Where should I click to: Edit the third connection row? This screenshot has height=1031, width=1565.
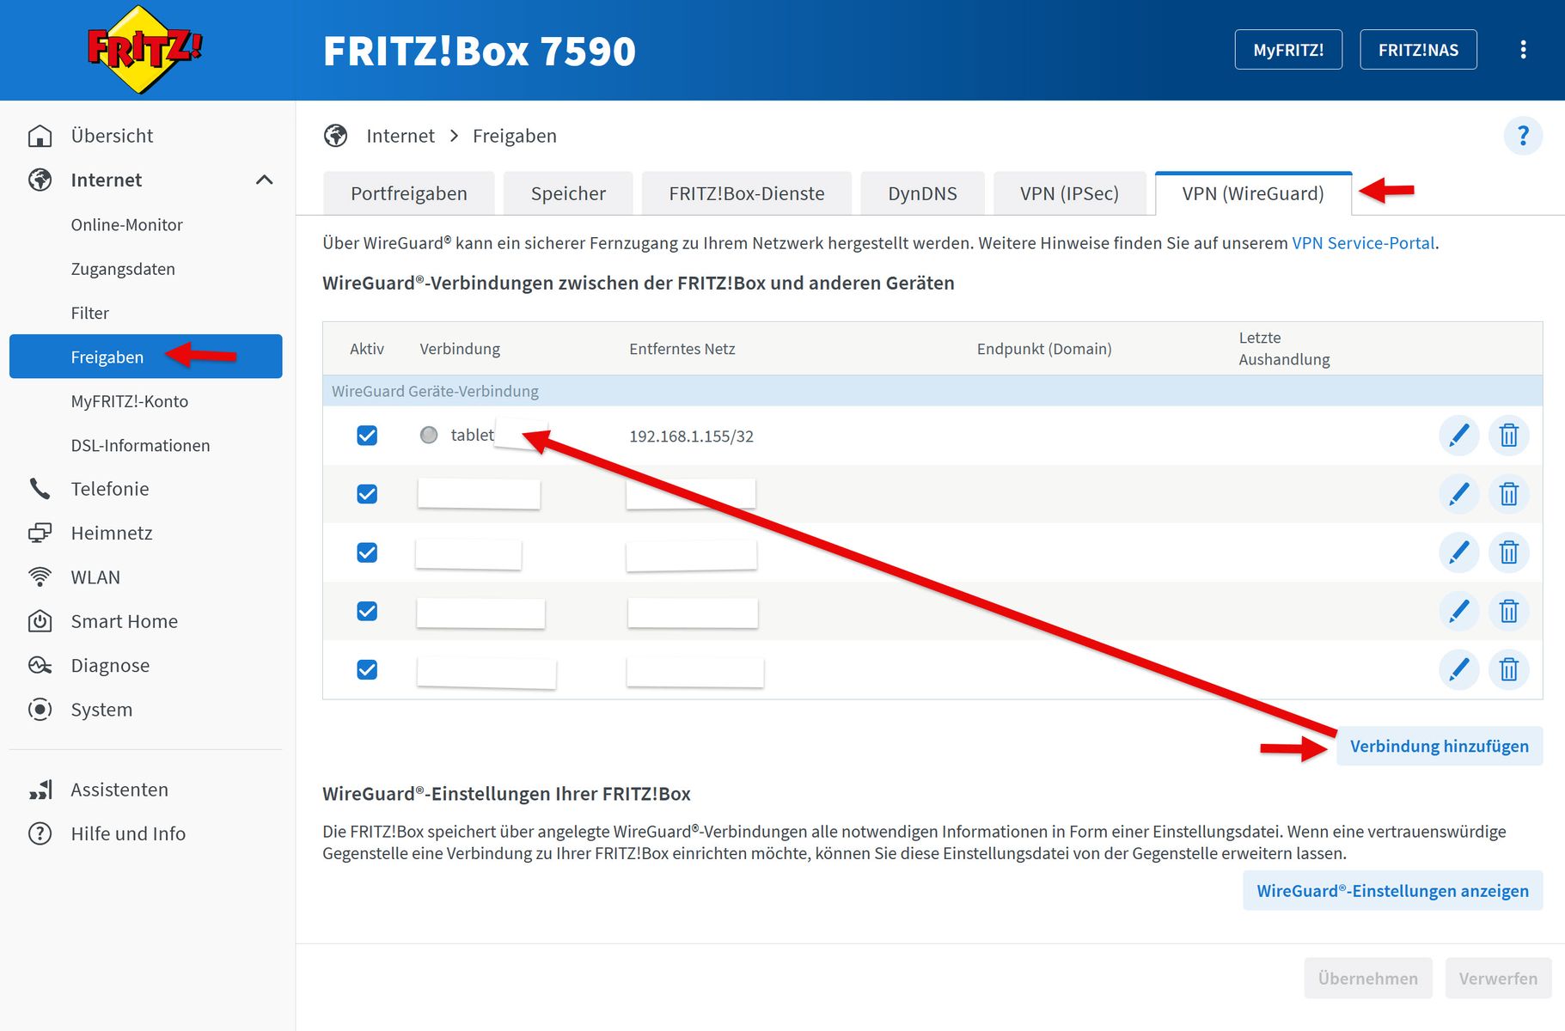coord(1458,552)
